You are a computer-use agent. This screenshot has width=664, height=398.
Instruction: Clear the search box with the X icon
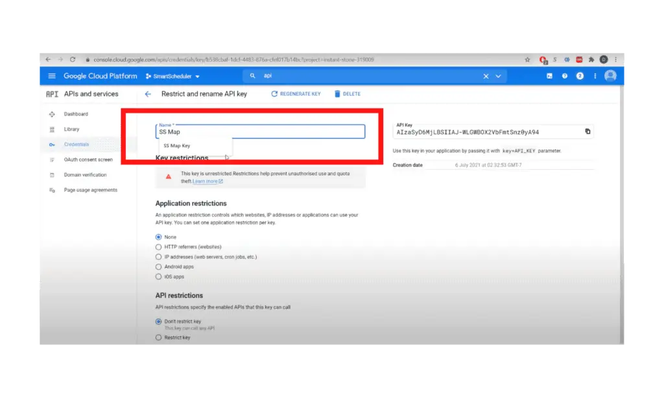(486, 76)
